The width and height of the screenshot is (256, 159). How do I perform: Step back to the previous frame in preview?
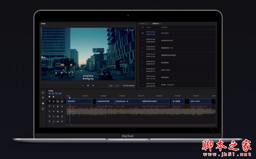pyautogui.click(x=83, y=85)
